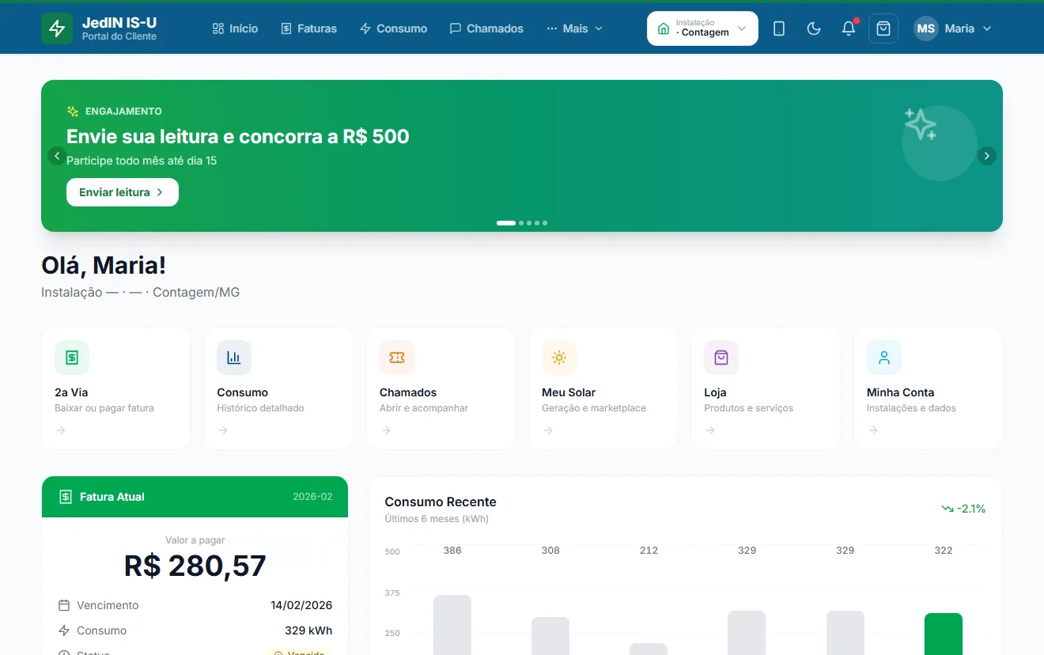Open Consumo in the navigation bar
This screenshot has width=1044, height=655.
(x=393, y=28)
